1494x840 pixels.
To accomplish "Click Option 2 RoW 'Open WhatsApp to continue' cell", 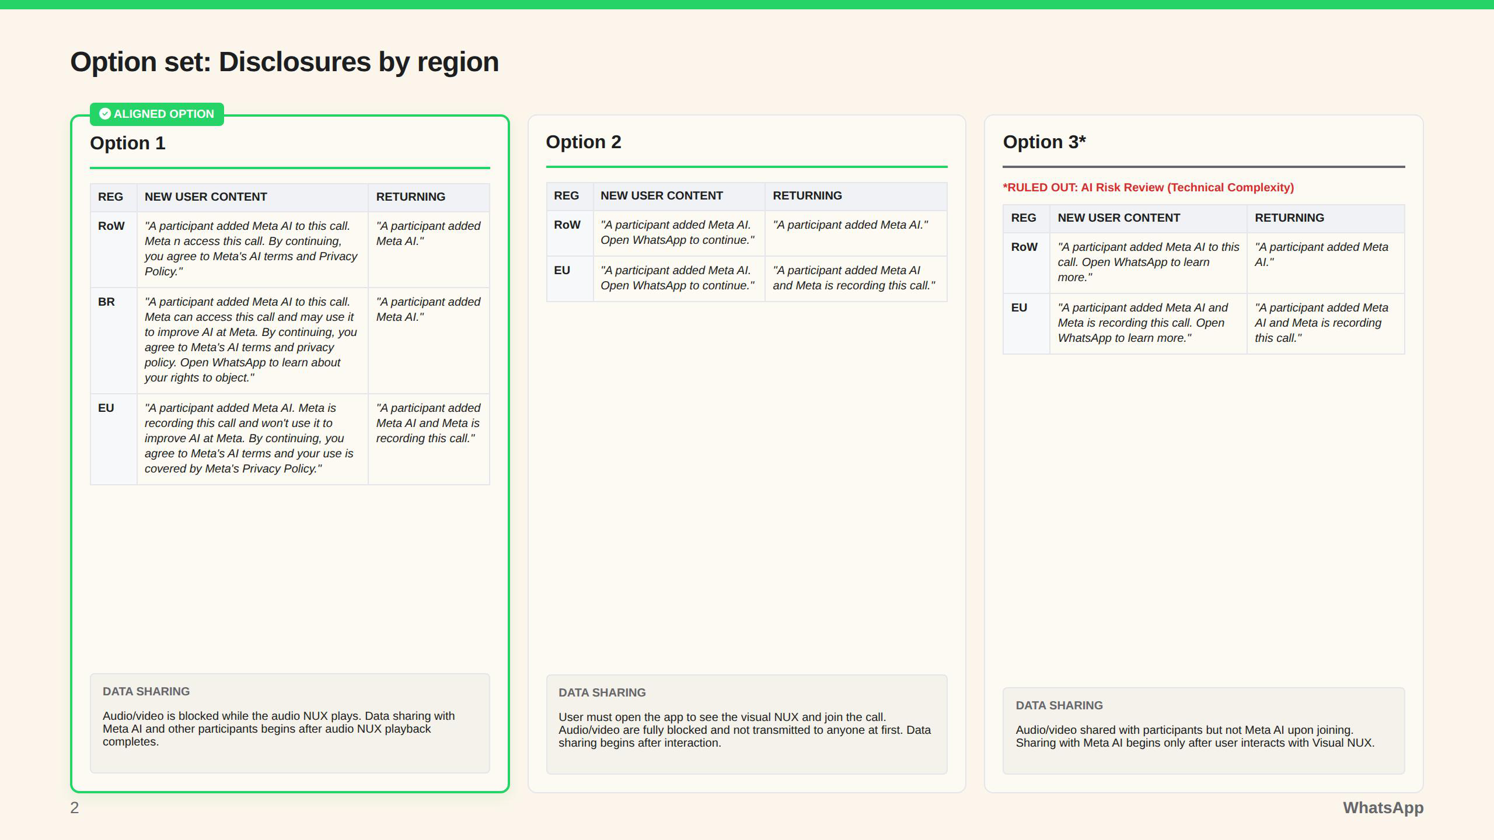I will [x=679, y=233].
